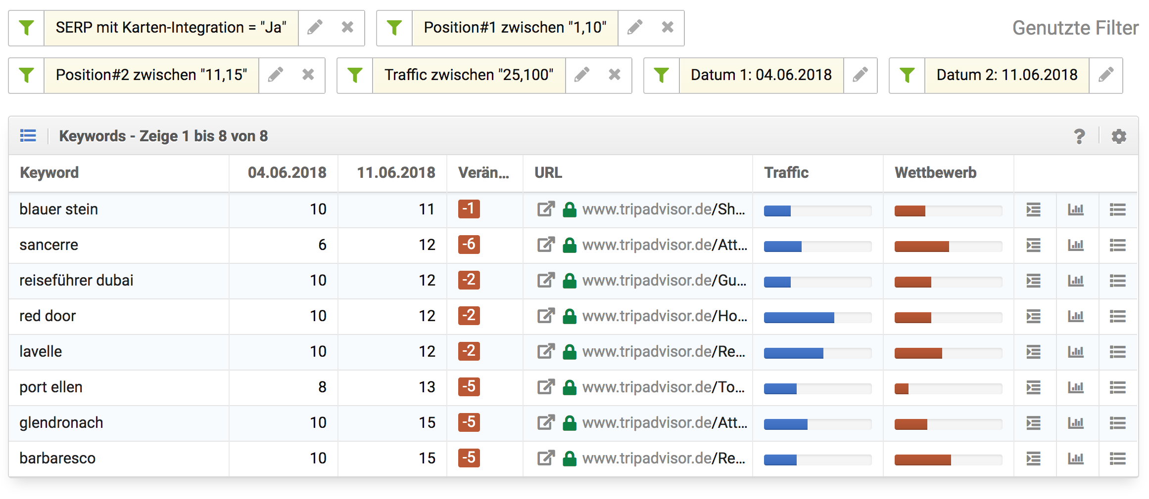The width and height of the screenshot is (1149, 499).
Task: Click the Traffic zwischen "25,100" filter label
Action: point(469,75)
